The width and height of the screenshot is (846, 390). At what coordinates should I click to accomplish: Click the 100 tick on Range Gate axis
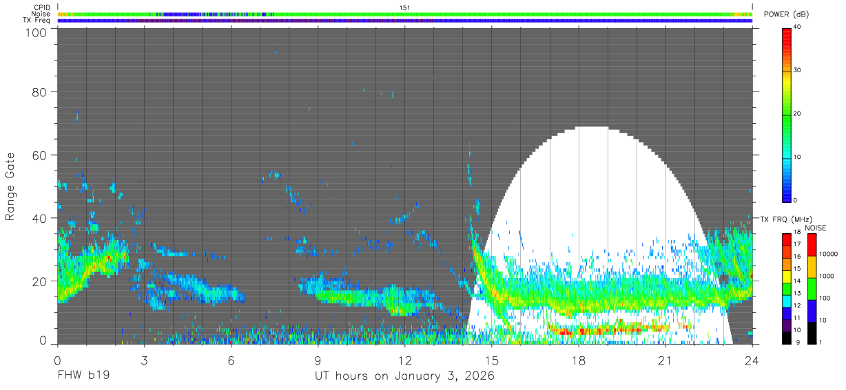pos(37,32)
